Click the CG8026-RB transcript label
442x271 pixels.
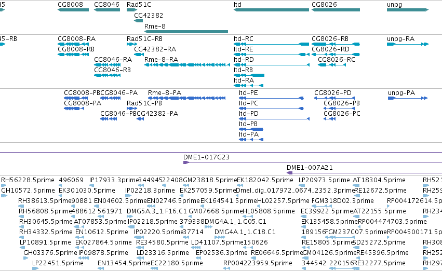point(330,39)
